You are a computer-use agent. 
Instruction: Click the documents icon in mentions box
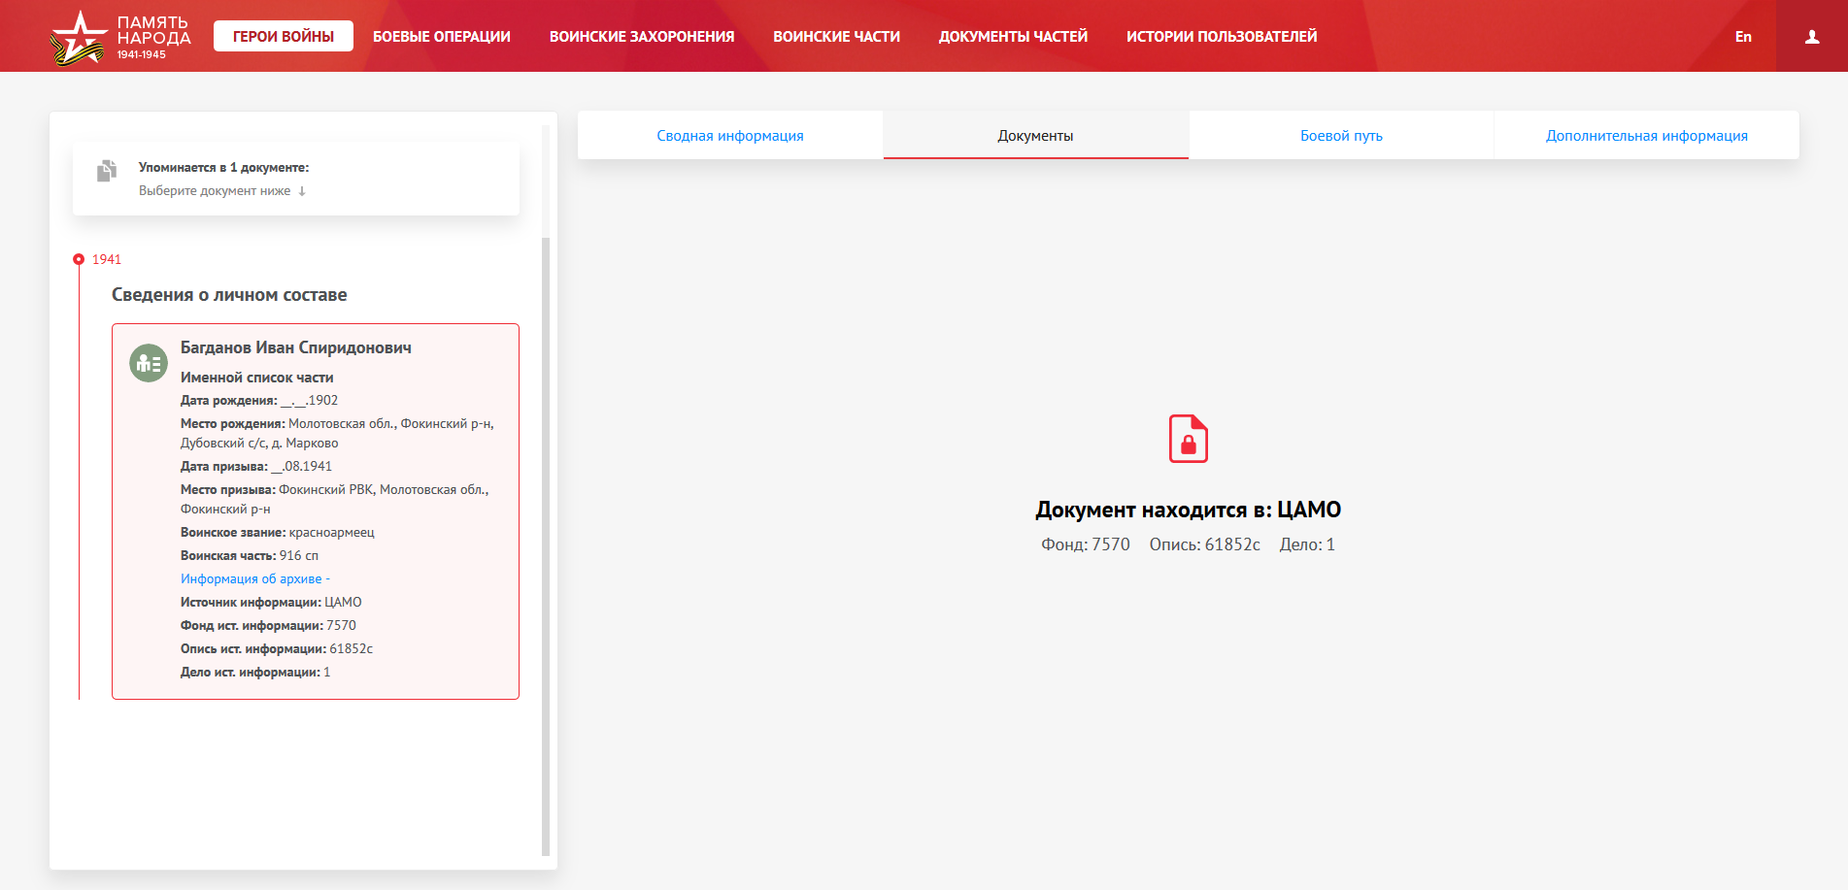[107, 171]
